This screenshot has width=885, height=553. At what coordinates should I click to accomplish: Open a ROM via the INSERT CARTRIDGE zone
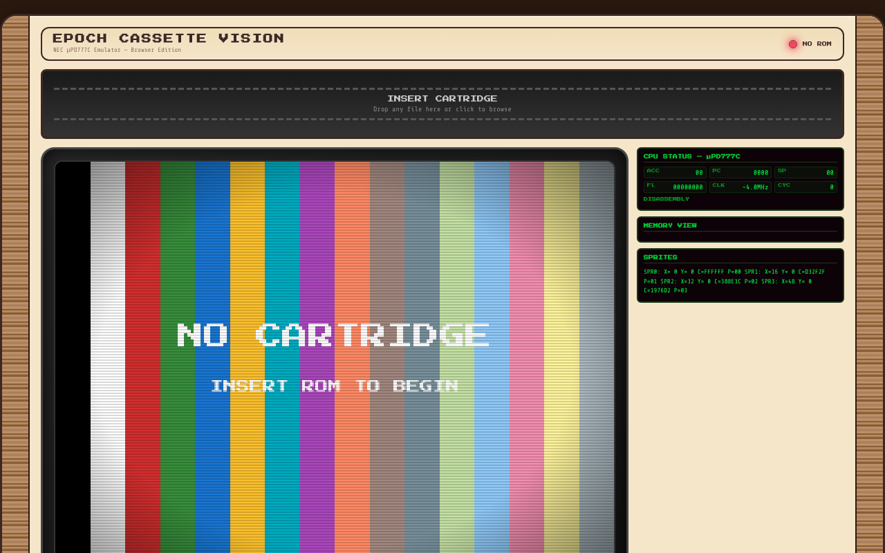[442, 104]
